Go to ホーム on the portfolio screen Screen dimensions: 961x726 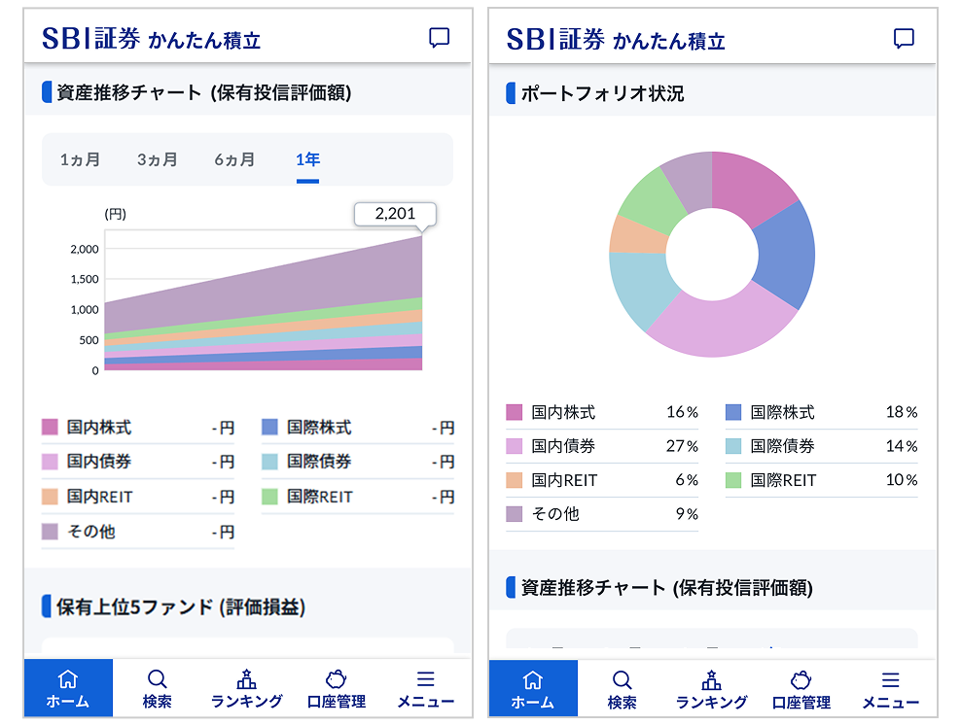[x=532, y=689]
